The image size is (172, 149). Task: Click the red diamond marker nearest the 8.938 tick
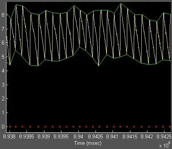click(x=10, y=127)
